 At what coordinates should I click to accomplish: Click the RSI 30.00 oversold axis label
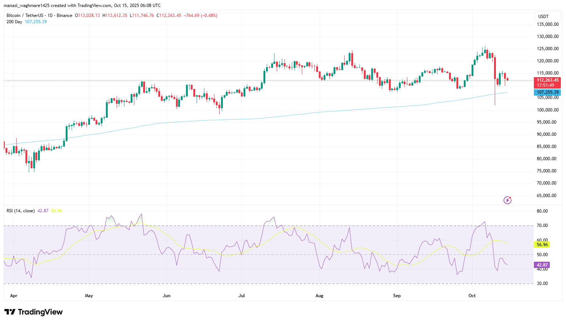[x=542, y=284]
